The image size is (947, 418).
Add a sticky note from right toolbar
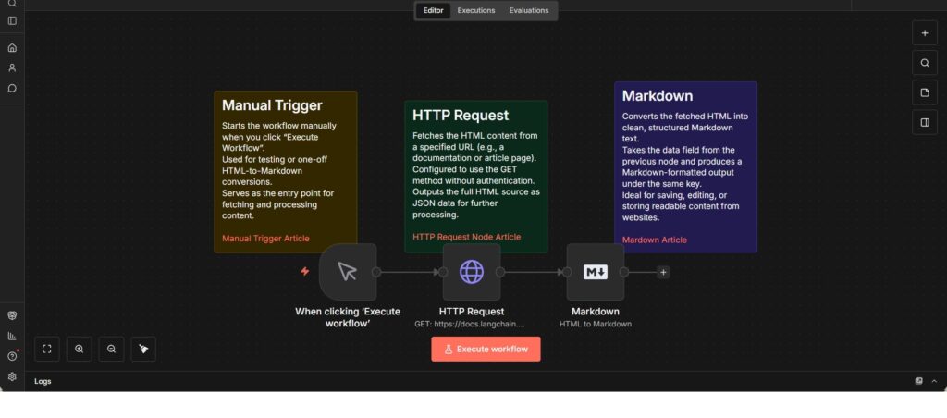[924, 93]
